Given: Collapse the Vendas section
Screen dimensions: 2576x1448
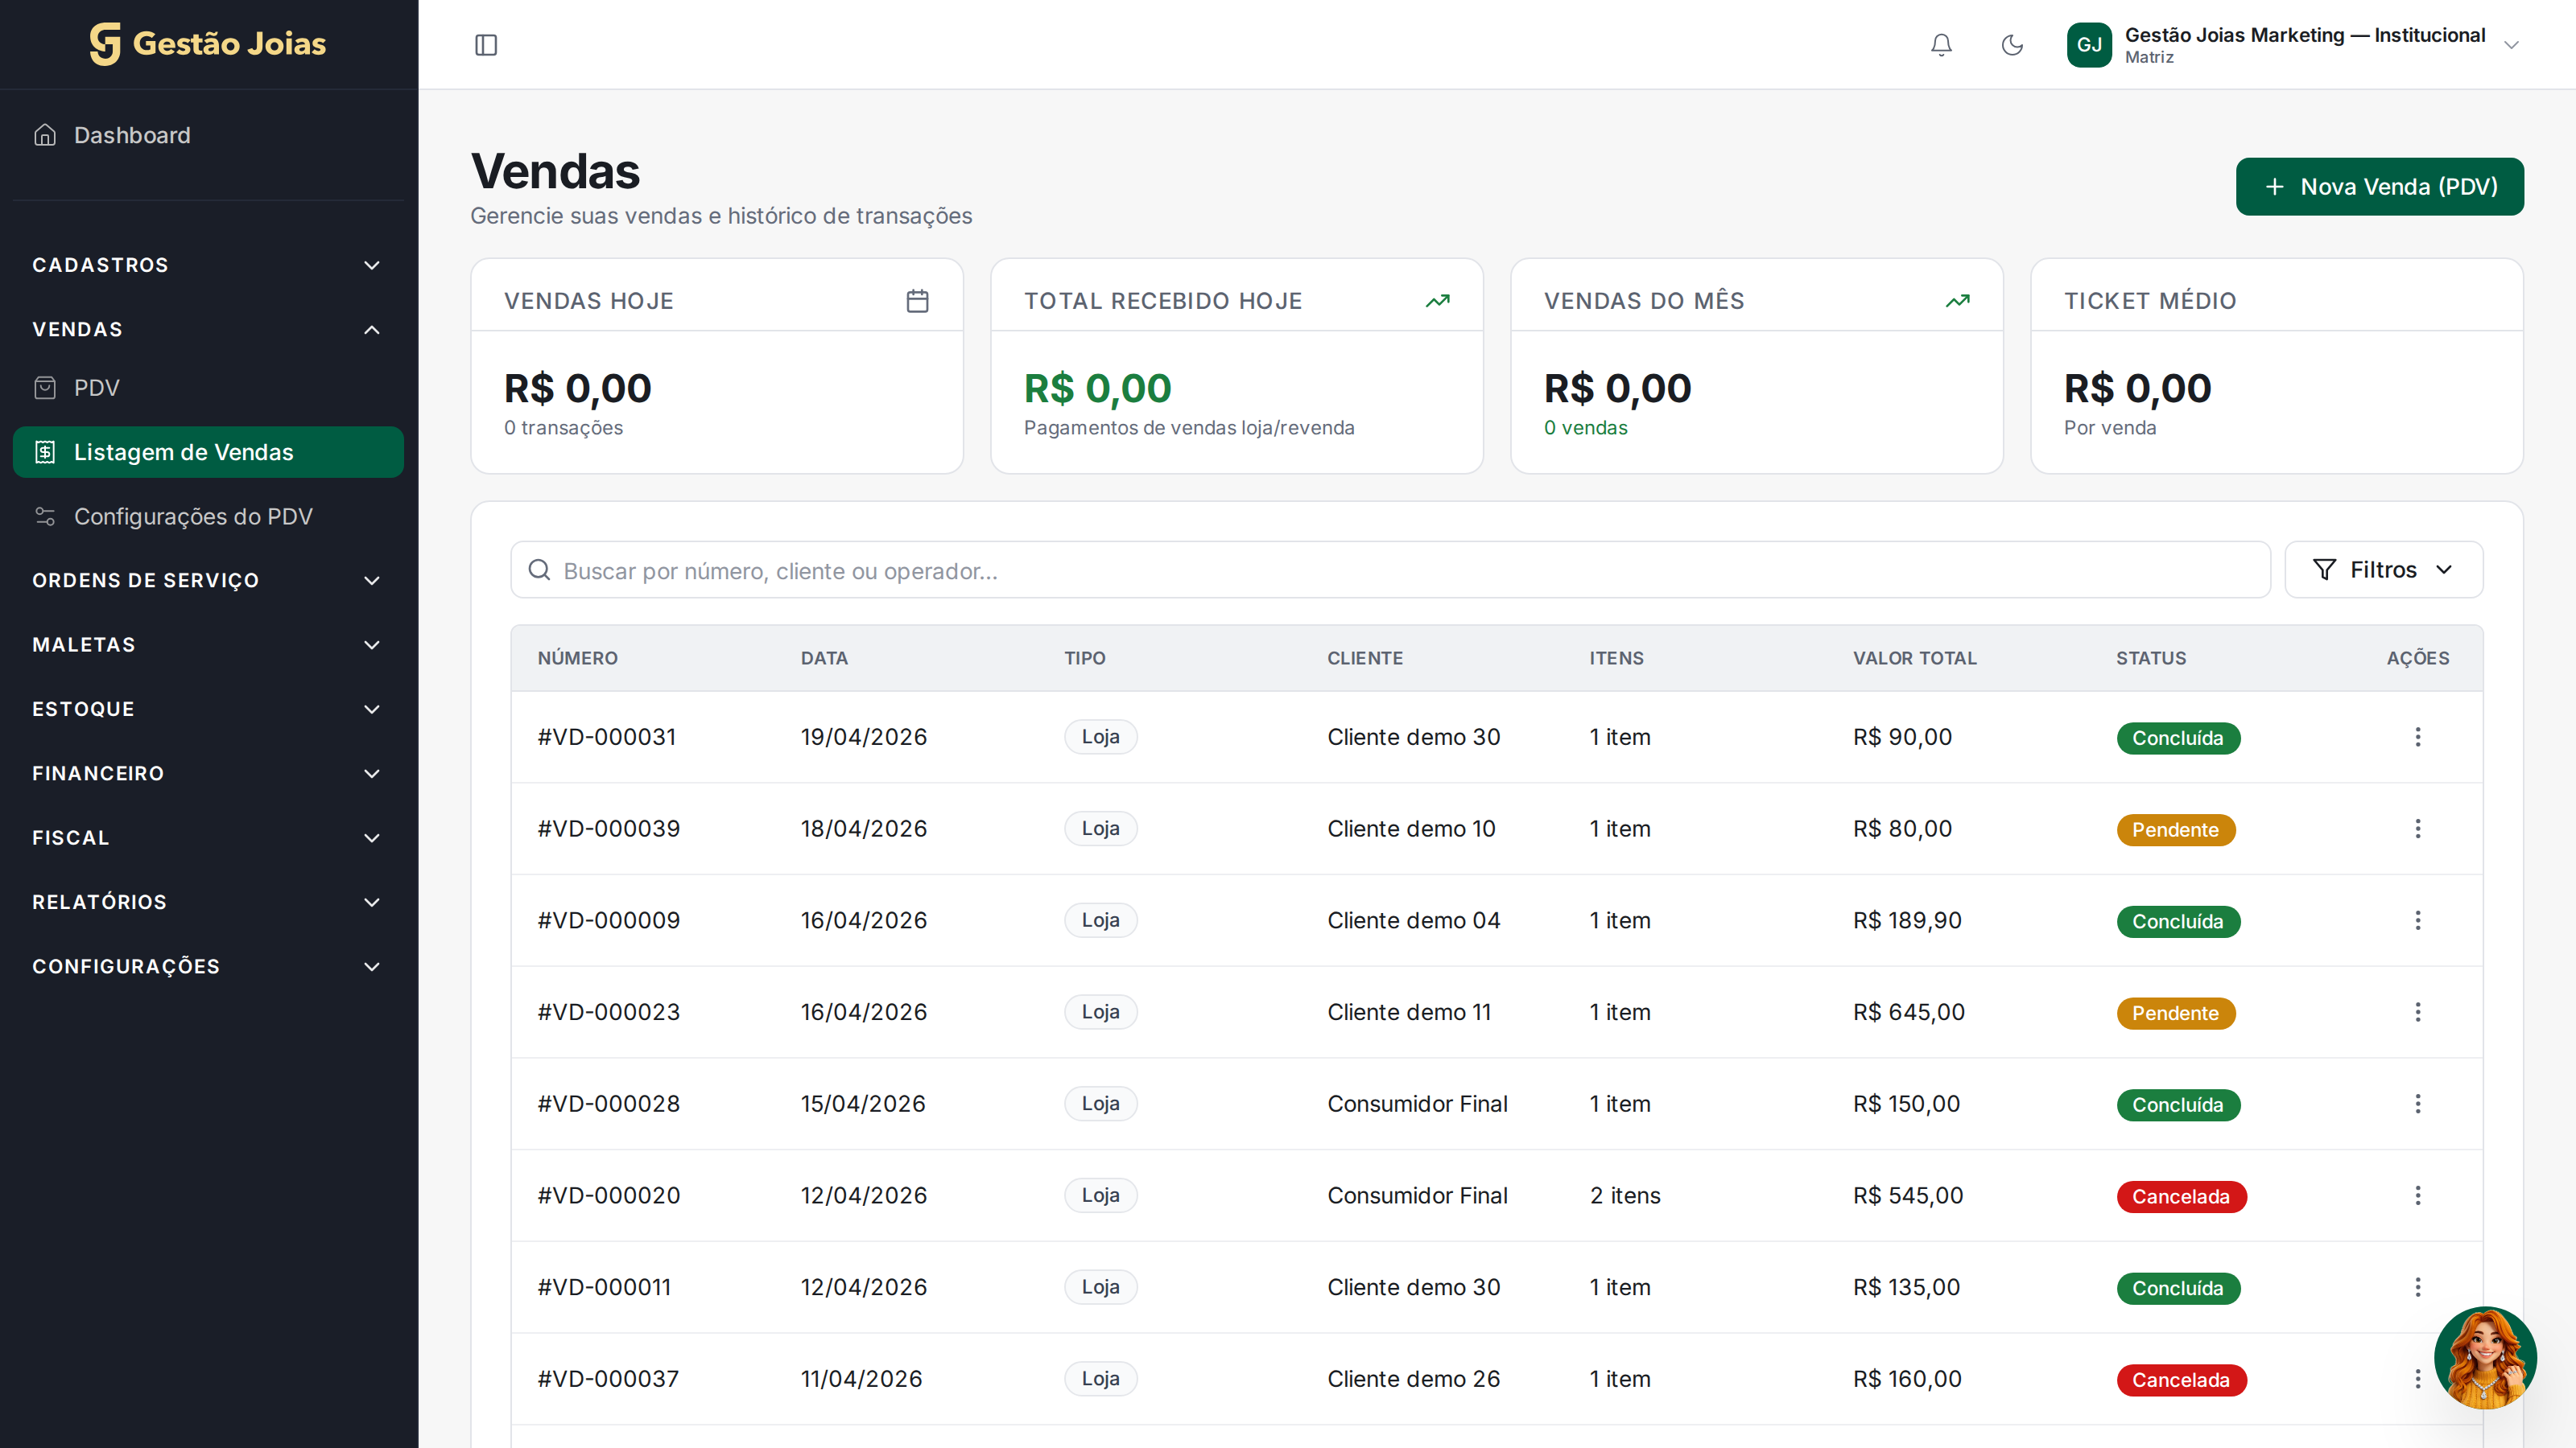Looking at the screenshot, I should tap(208, 330).
